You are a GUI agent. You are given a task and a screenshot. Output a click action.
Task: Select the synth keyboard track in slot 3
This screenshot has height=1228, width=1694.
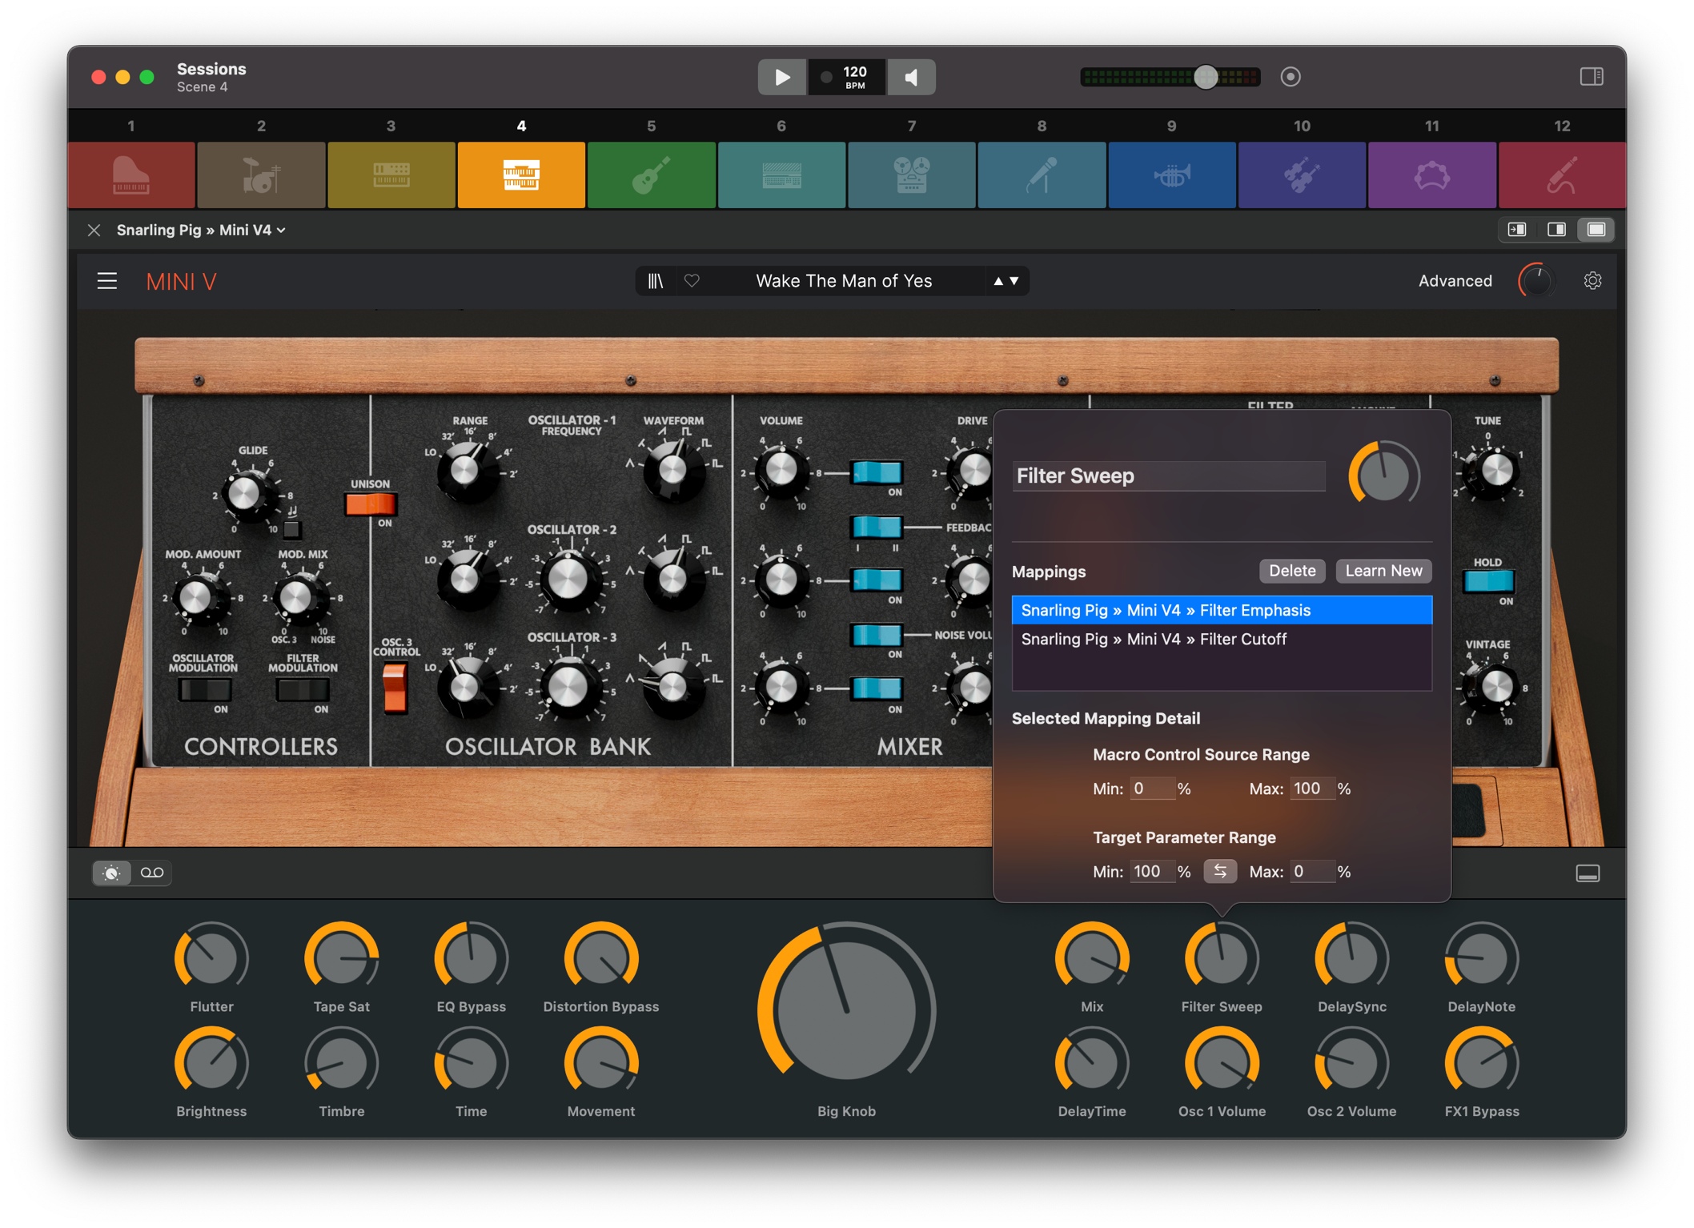(x=391, y=175)
